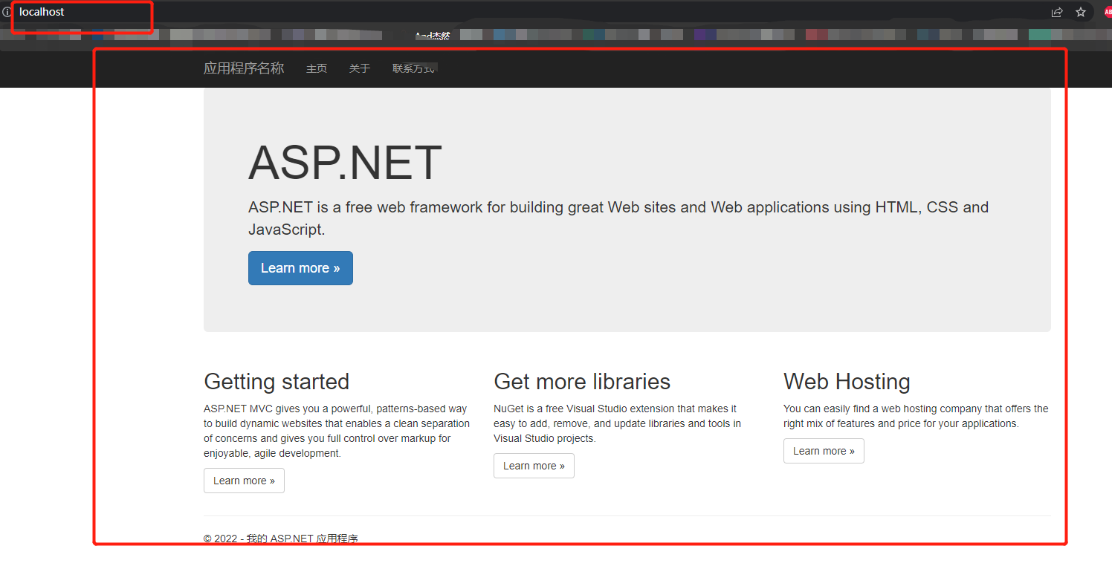Go to the 主页 nav item

[x=317, y=68]
